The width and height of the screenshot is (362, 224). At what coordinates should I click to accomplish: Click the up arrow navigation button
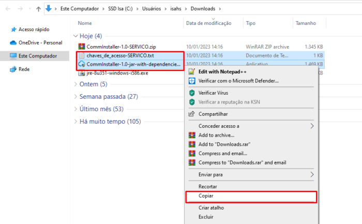click(38, 9)
